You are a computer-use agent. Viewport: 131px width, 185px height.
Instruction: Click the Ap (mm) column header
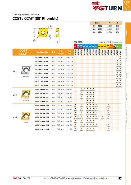pos(69,52)
